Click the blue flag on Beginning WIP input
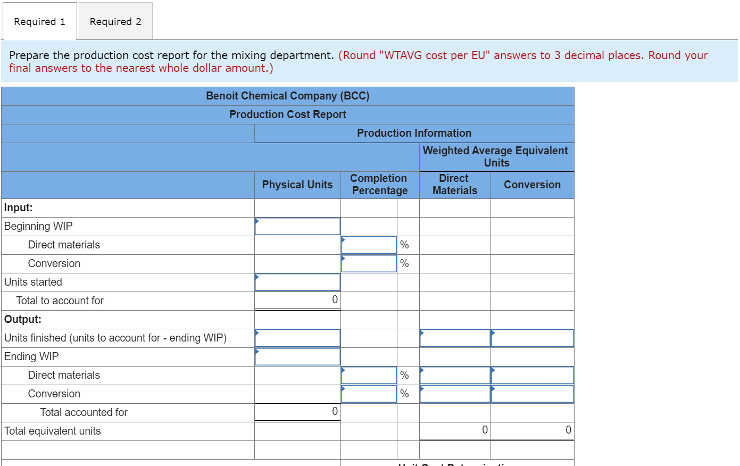Screen dimensions: 740x466 [x=257, y=220]
